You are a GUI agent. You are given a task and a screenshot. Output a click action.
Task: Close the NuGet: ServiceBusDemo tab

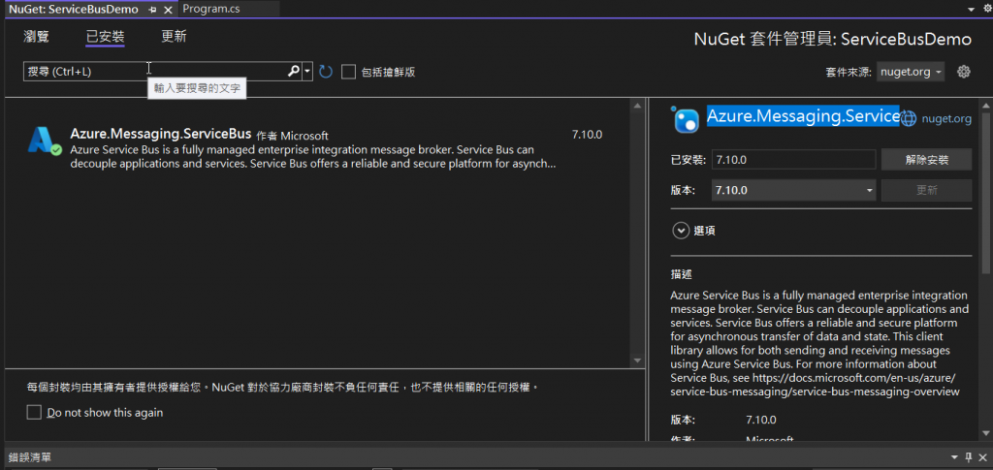168,10
